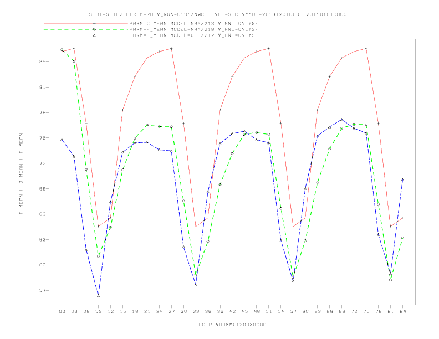Click the red plus data point at hour 27
This screenshot has width=439, height=339.
(x=171, y=48)
